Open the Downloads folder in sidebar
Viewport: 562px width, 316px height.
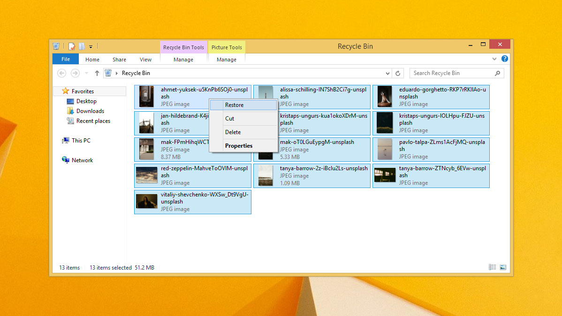(x=90, y=111)
